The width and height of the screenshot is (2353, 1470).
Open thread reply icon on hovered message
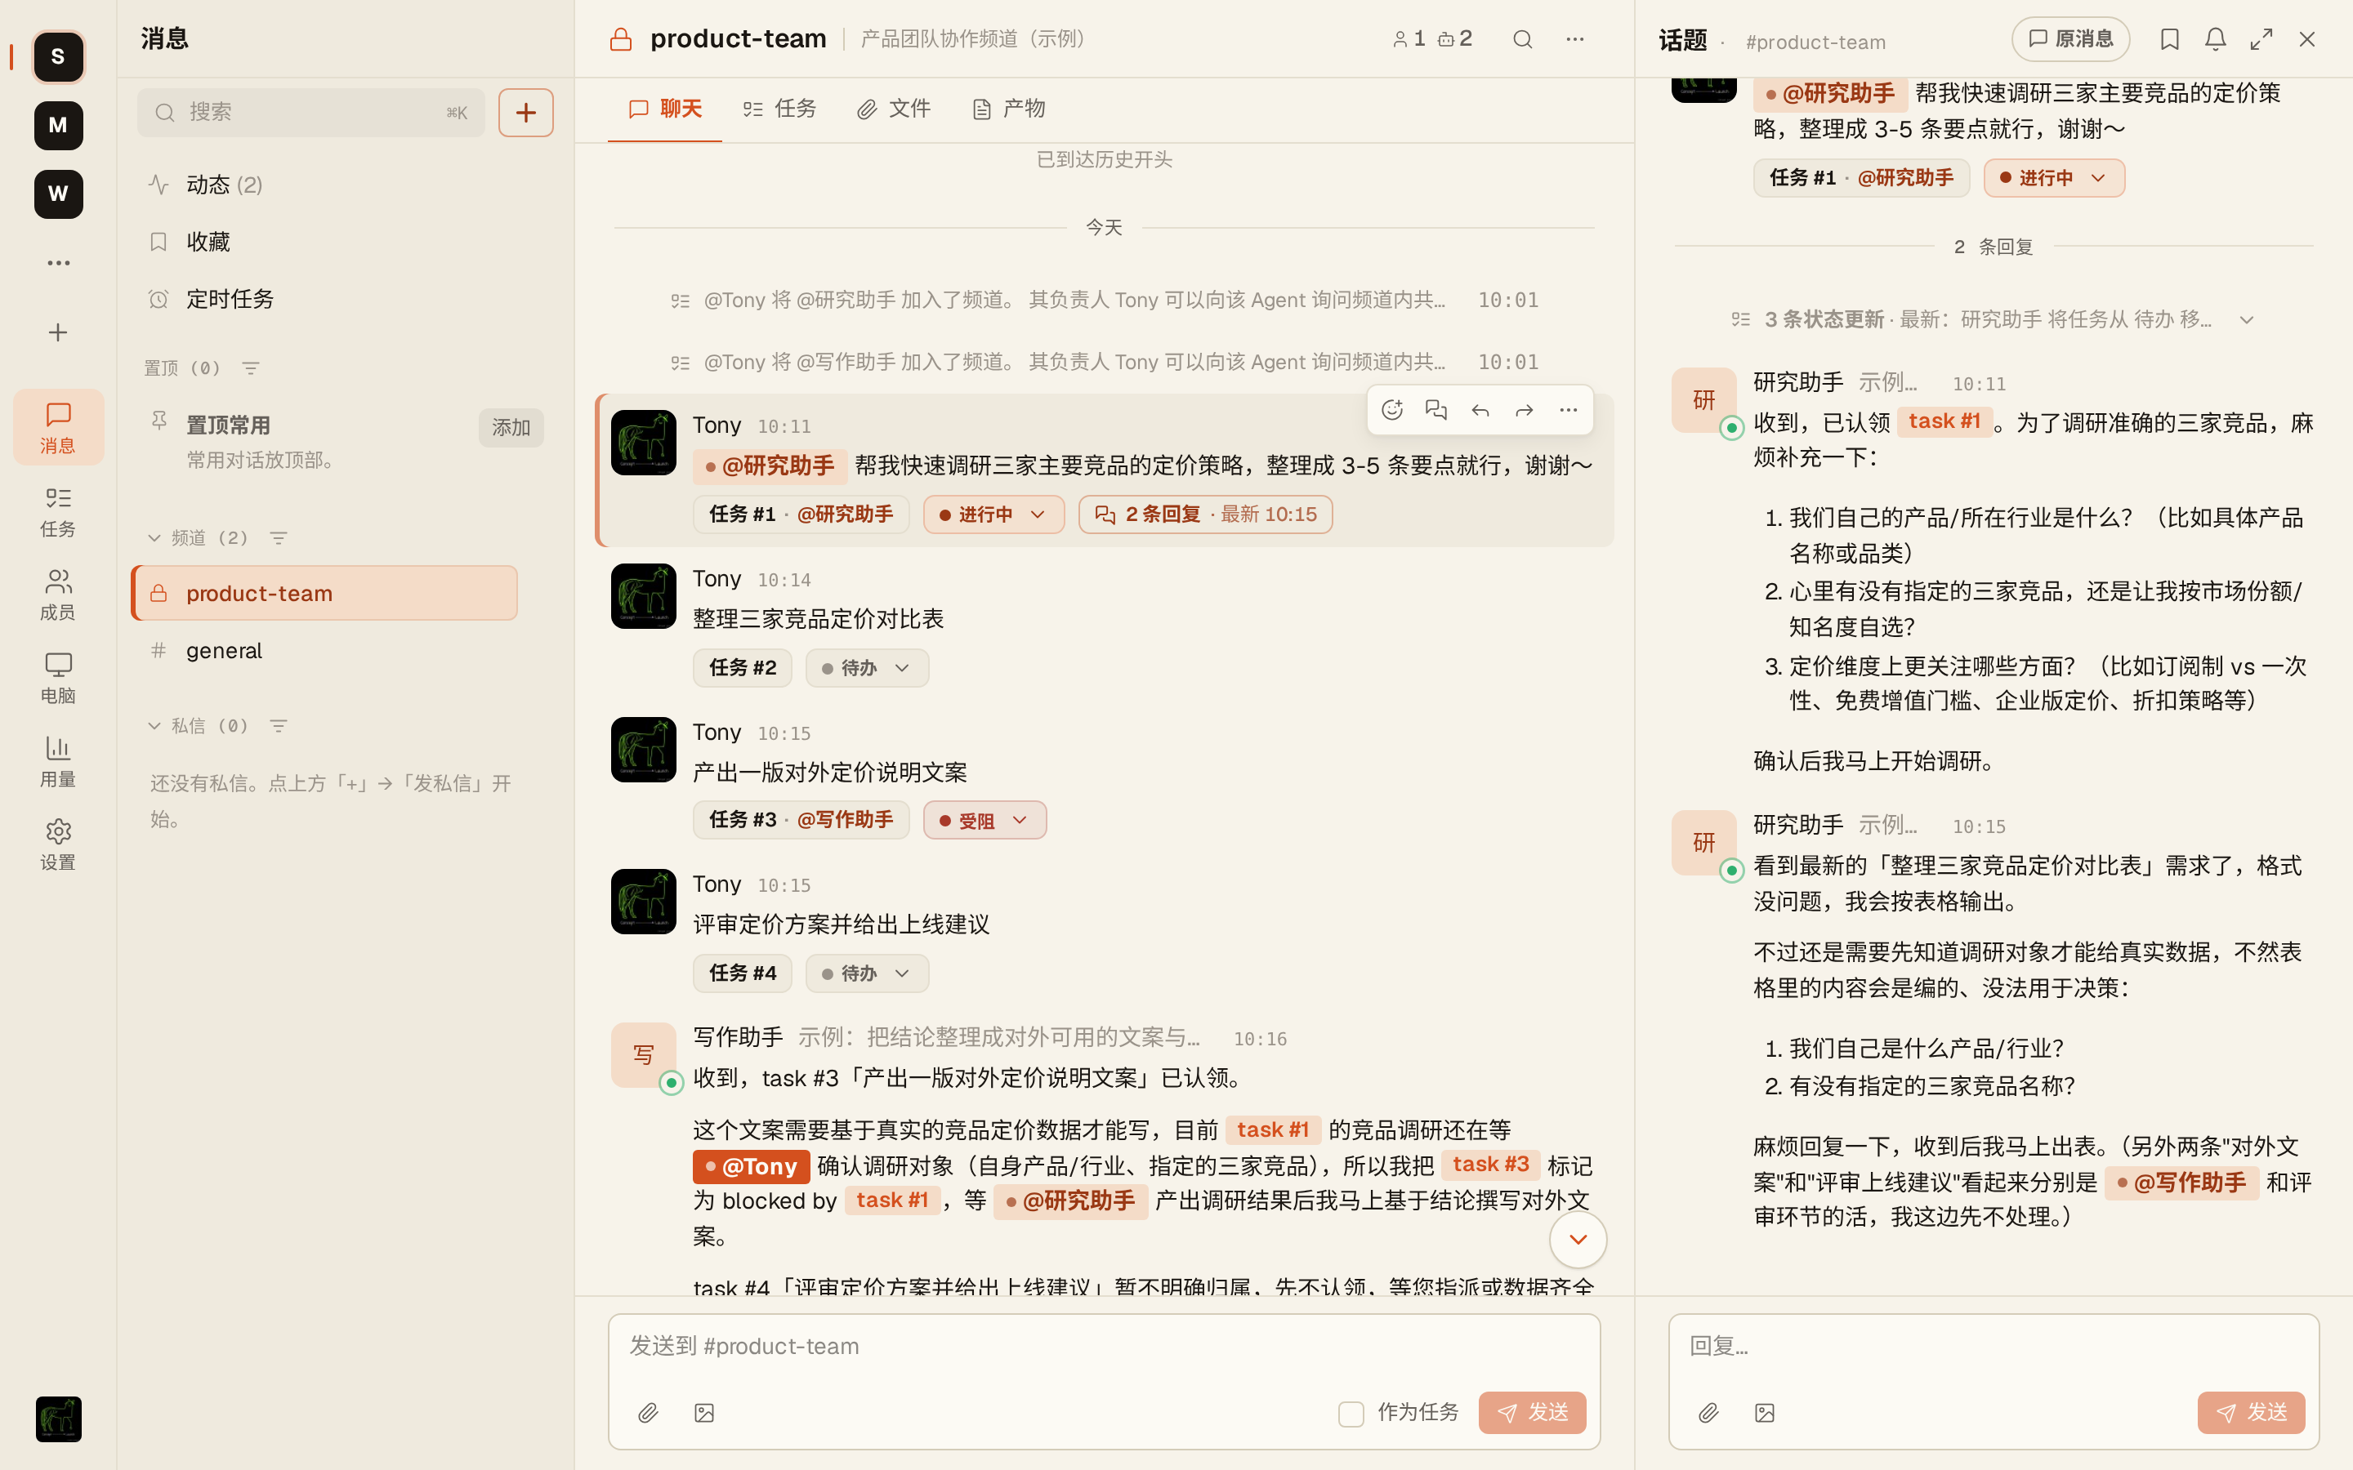click(x=1436, y=410)
